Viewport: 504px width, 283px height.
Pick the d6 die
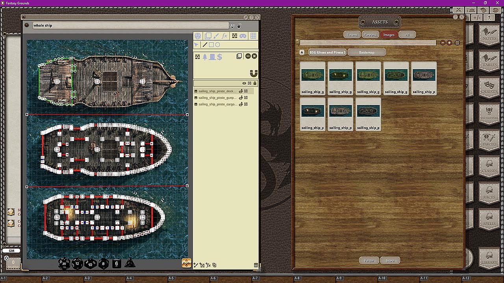click(x=117, y=264)
